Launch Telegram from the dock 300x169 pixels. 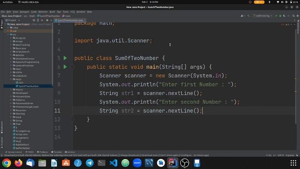pyautogui.click(x=90, y=163)
